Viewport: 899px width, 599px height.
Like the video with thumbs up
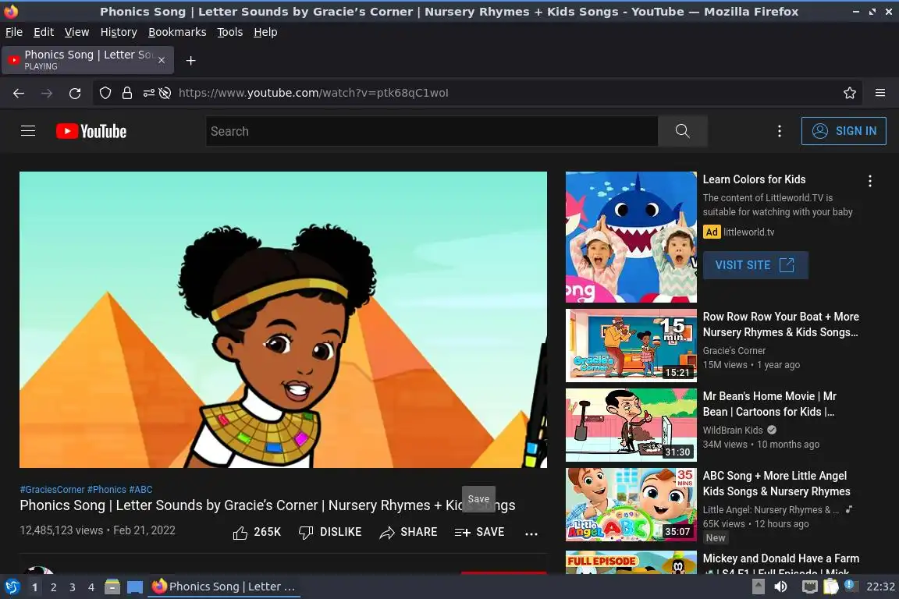click(257, 533)
